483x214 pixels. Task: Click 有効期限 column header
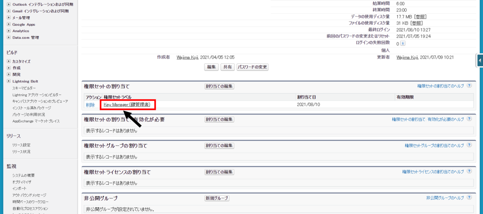(x=405, y=97)
